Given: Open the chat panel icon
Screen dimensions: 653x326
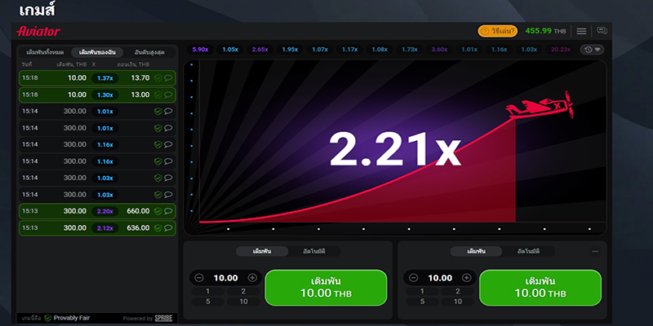Looking at the screenshot, I should pos(602,31).
